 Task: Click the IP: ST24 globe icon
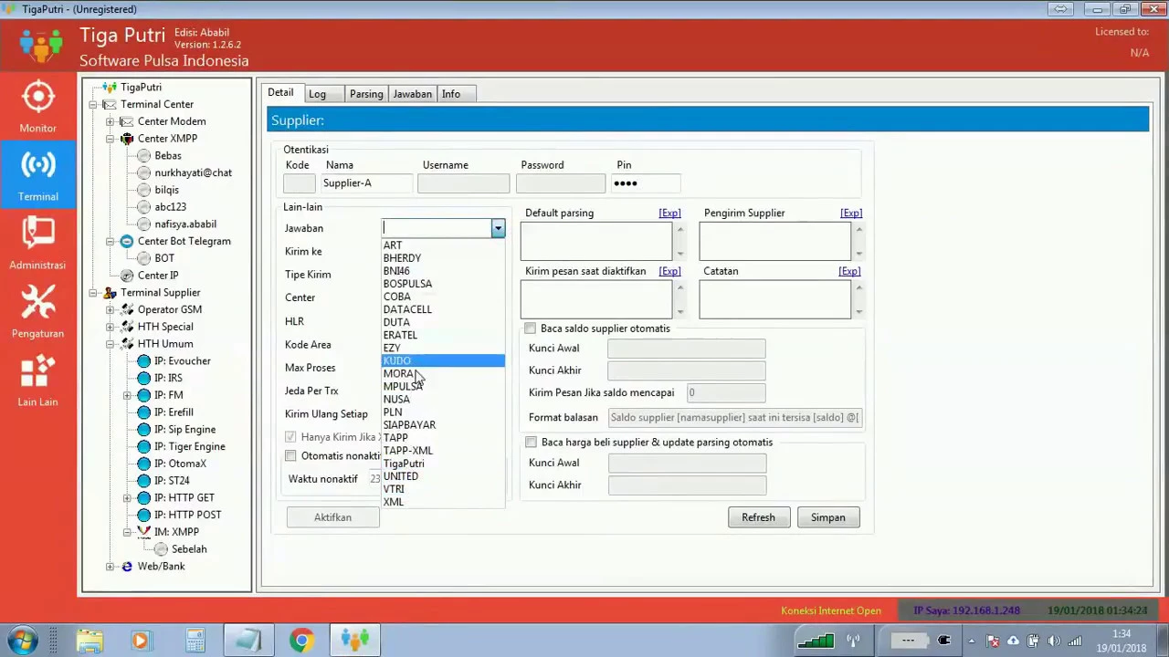[143, 481]
